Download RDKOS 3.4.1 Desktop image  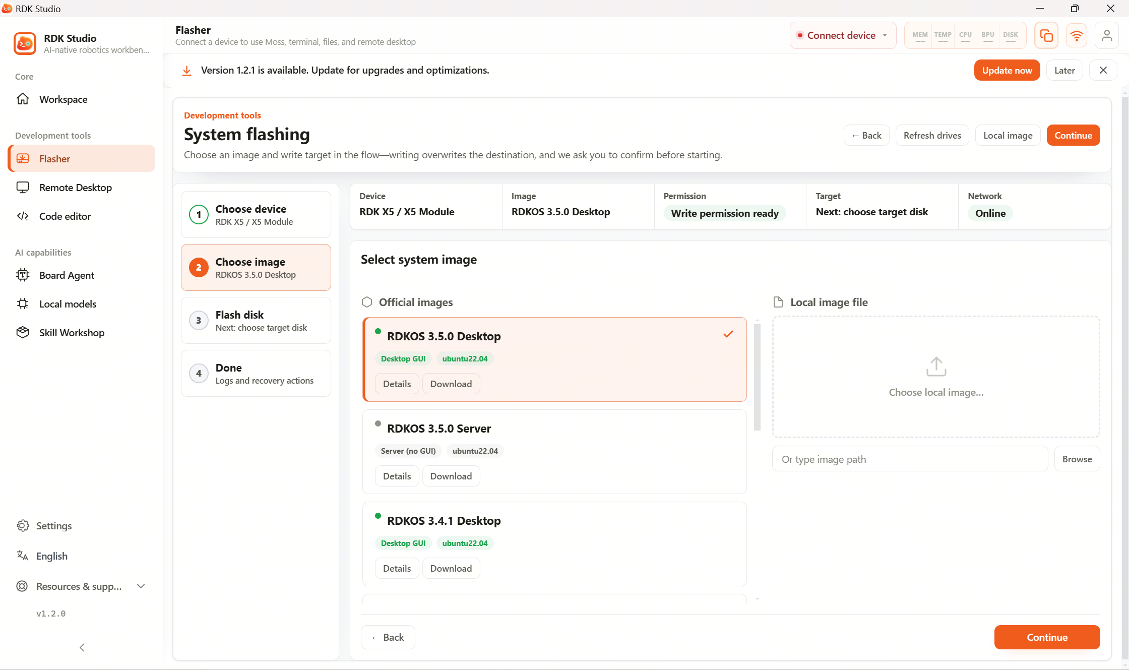click(451, 568)
